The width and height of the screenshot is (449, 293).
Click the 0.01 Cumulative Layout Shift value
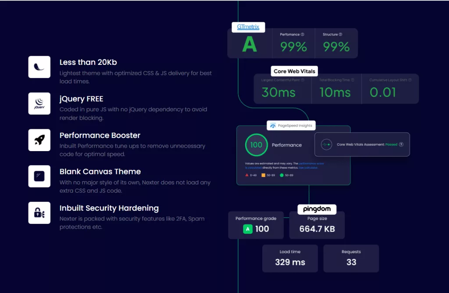pos(383,92)
